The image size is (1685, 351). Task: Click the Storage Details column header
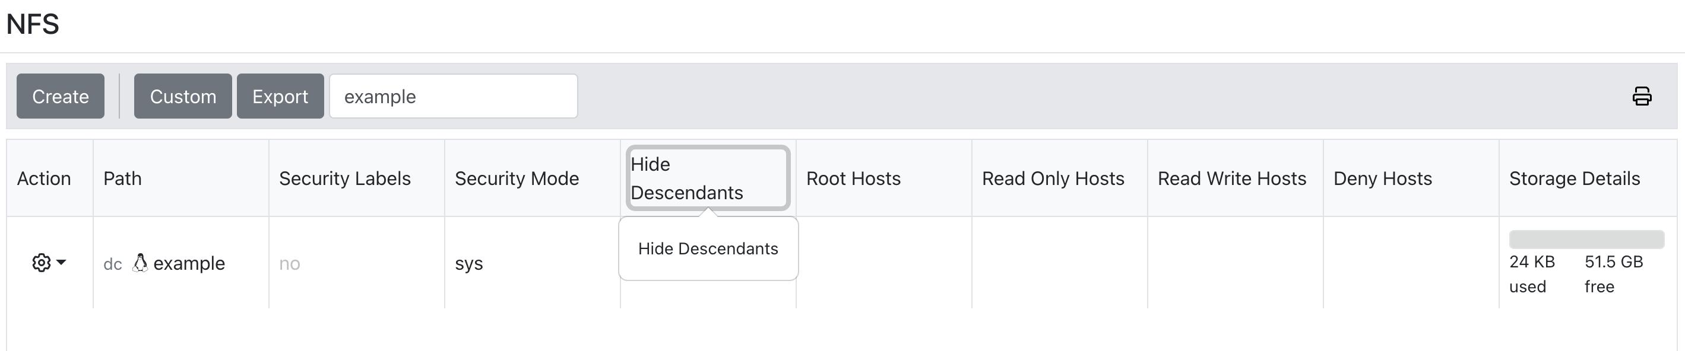(1574, 178)
